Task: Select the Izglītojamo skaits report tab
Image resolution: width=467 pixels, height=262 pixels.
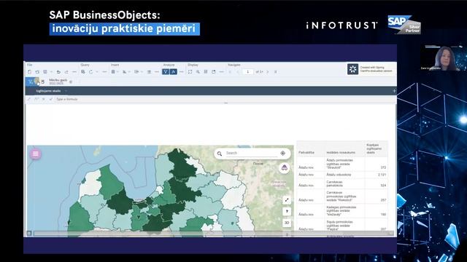Action: pos(48,91)
